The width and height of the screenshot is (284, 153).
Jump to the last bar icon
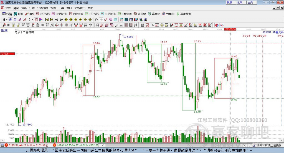coord(52,20)
